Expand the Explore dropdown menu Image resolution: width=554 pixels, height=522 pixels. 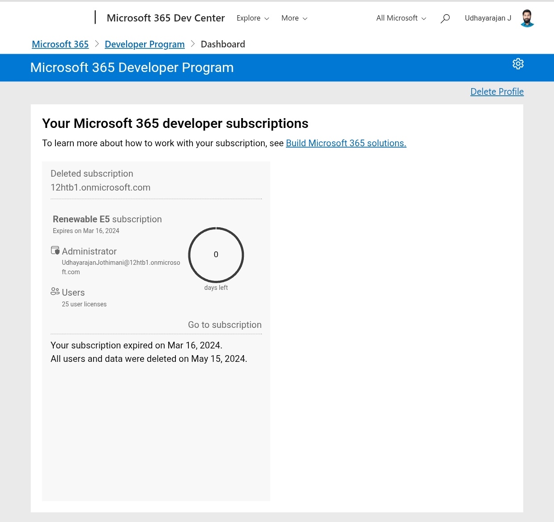[253, 18]
